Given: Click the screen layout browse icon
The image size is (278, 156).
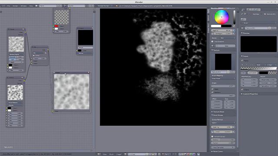Looking at the screenshot, I should coord(36,6).
